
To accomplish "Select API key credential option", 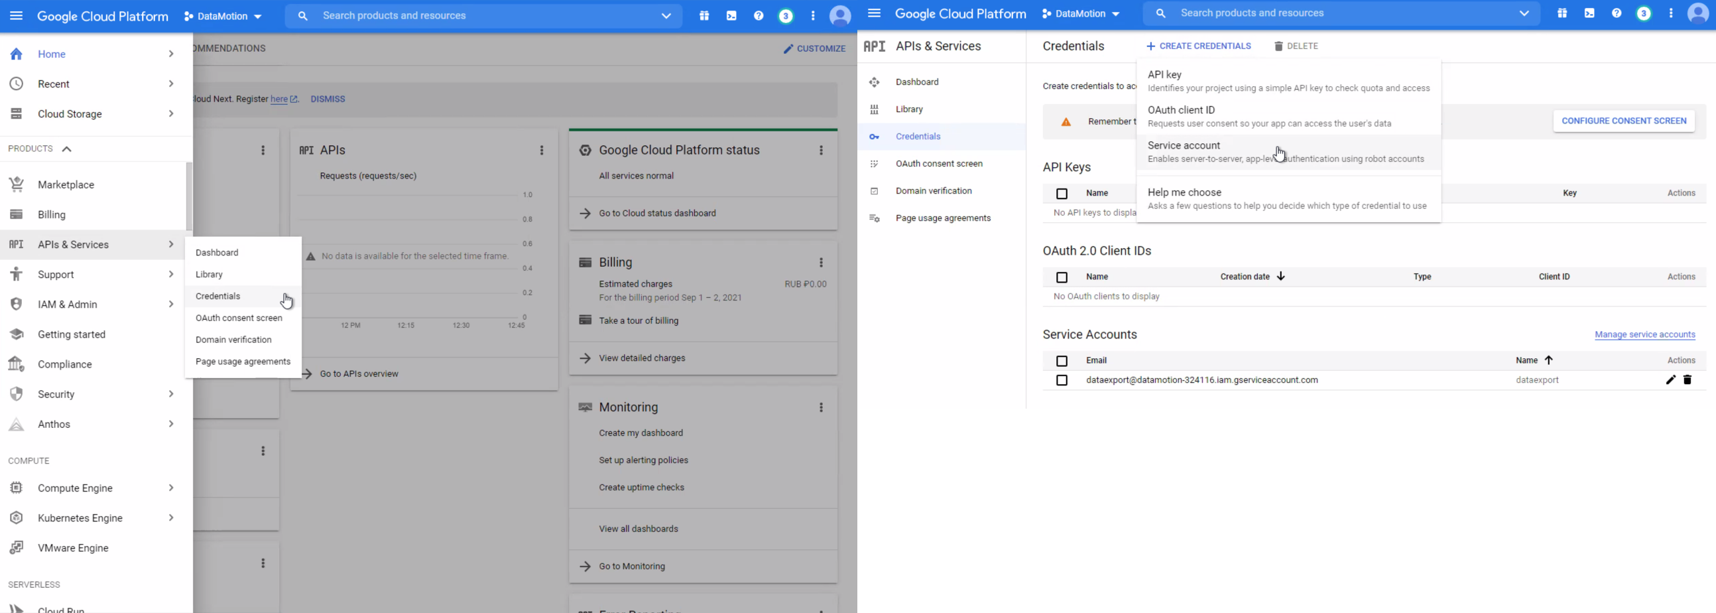I will click(1289, 81).
